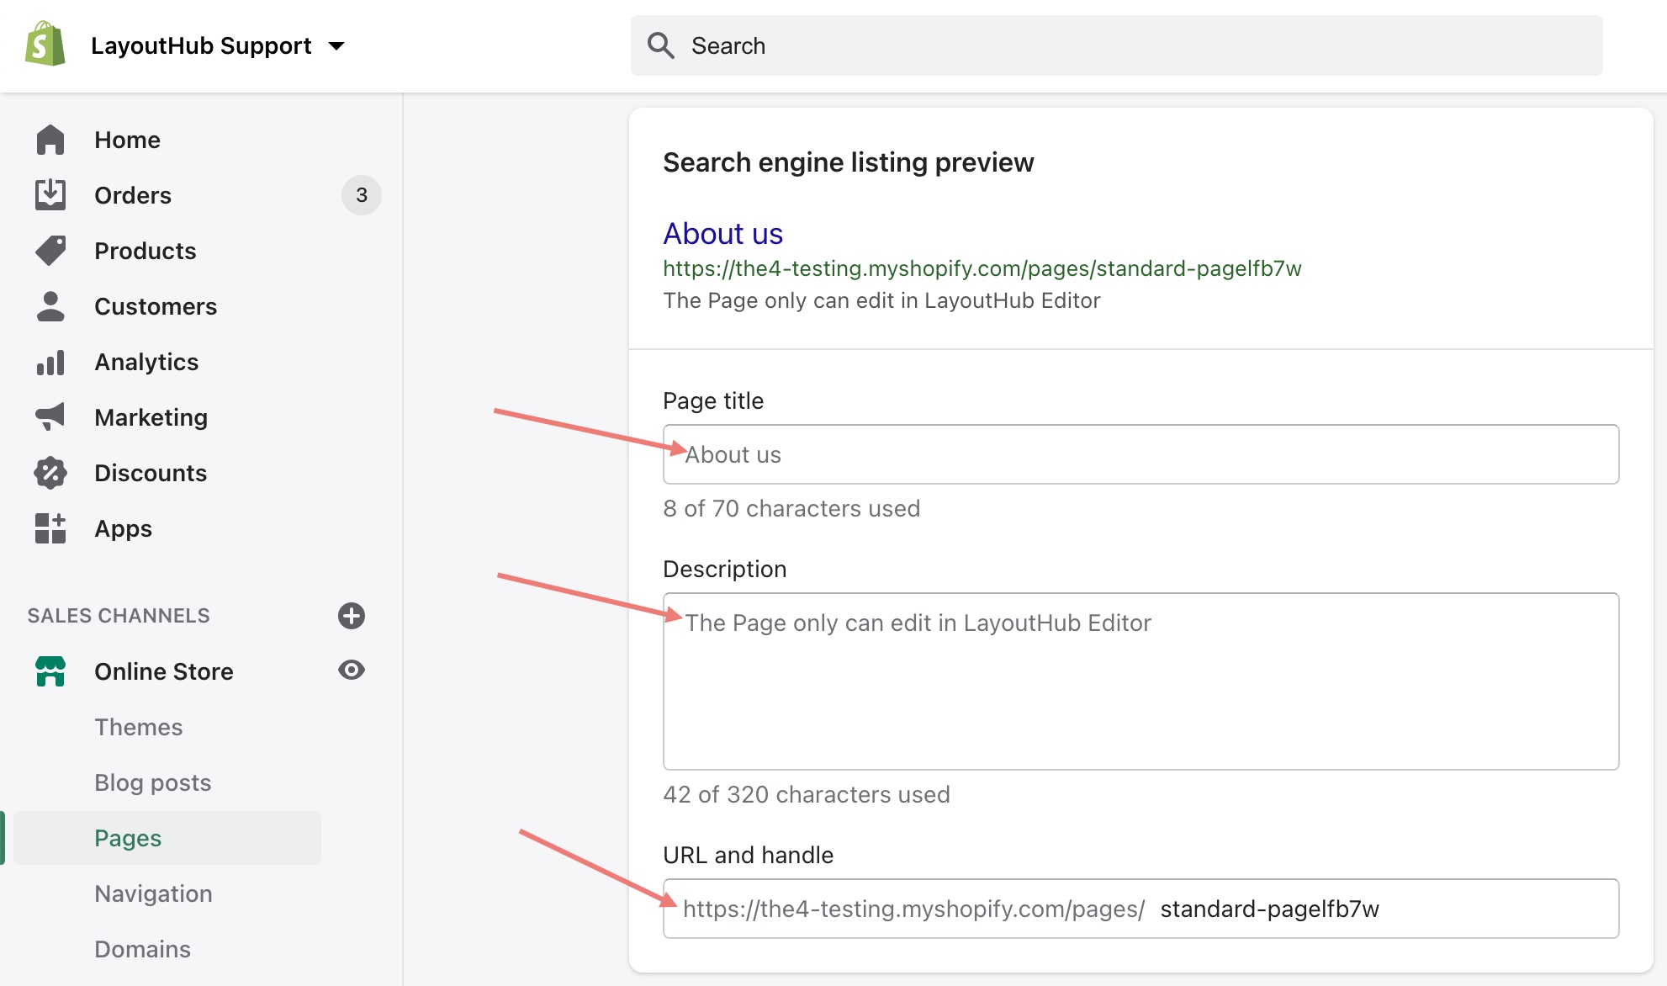Click the Orders inbox icon
The height and width of the screenshot is (986, 1667).
tap(50, 194)
